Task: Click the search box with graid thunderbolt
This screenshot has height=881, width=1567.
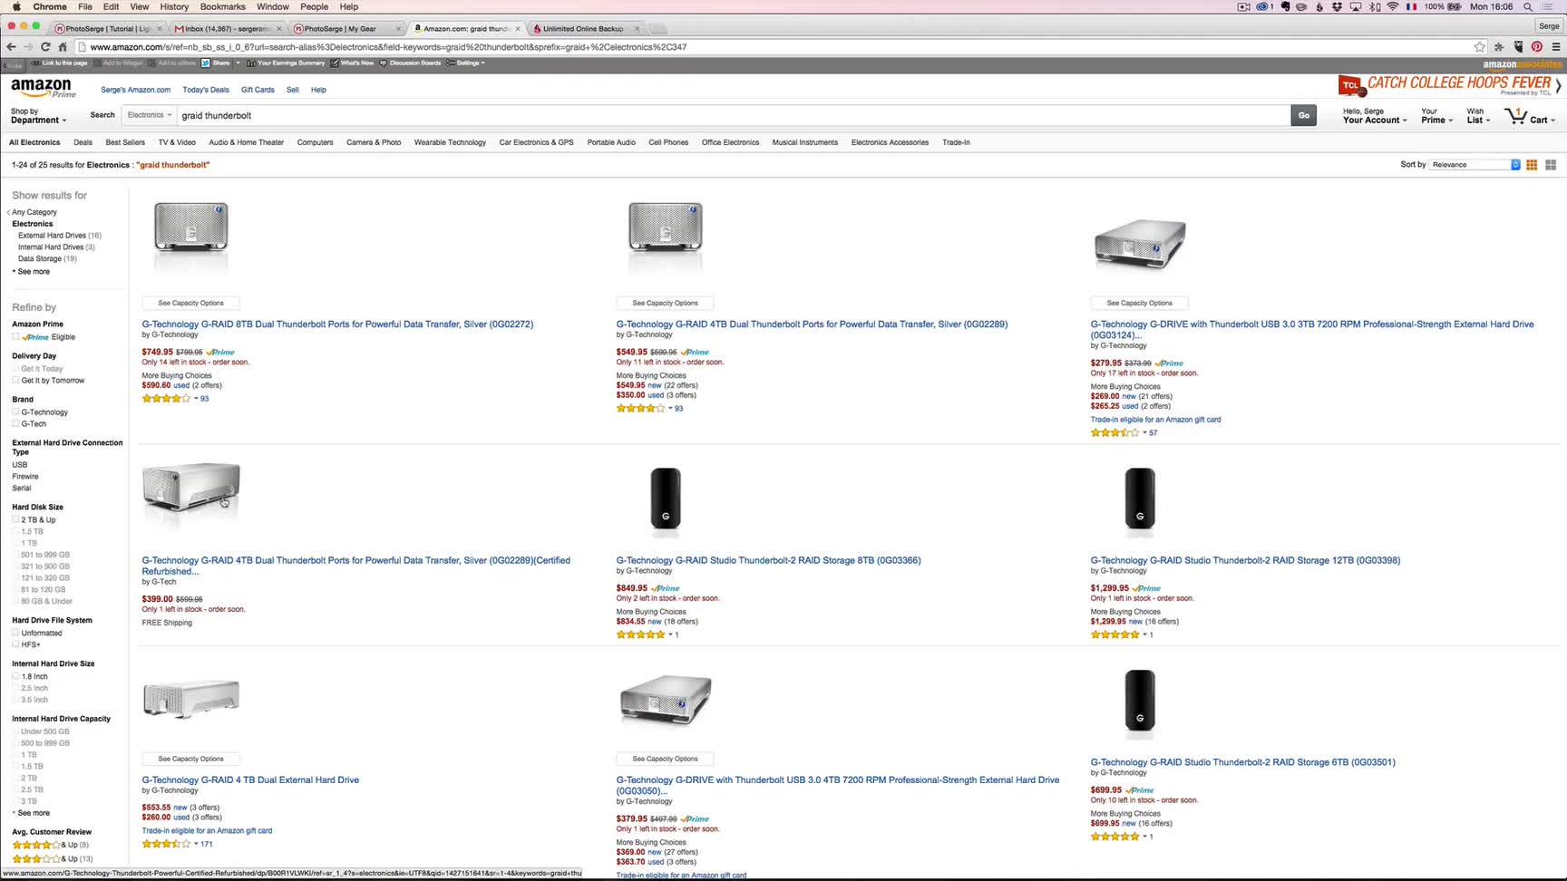Action: [733, 115]
